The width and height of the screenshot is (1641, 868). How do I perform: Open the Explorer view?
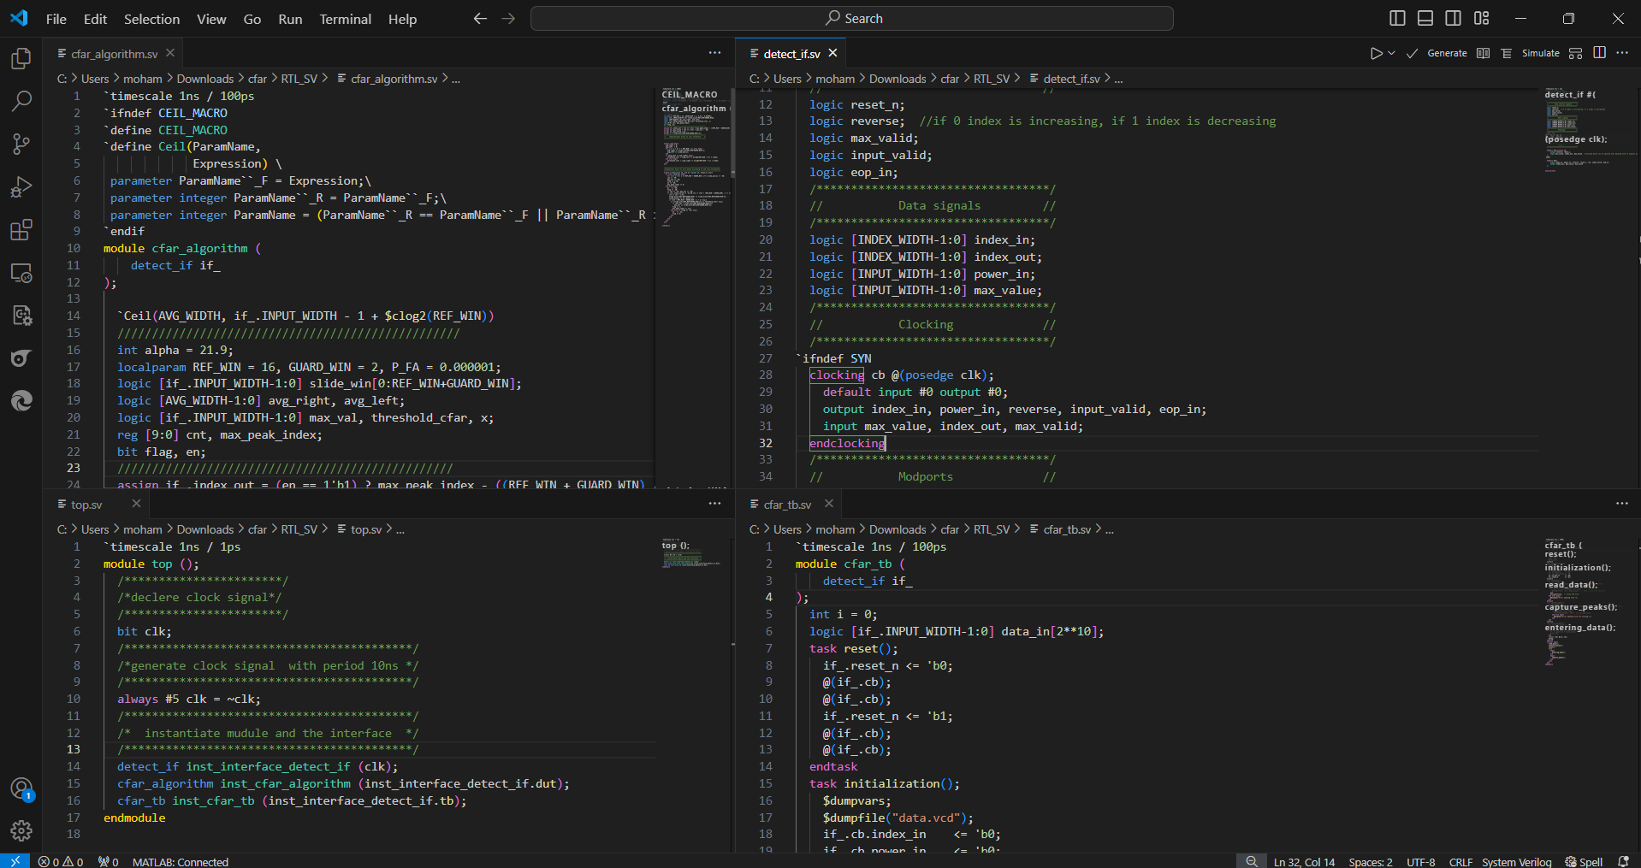(21, 58)
